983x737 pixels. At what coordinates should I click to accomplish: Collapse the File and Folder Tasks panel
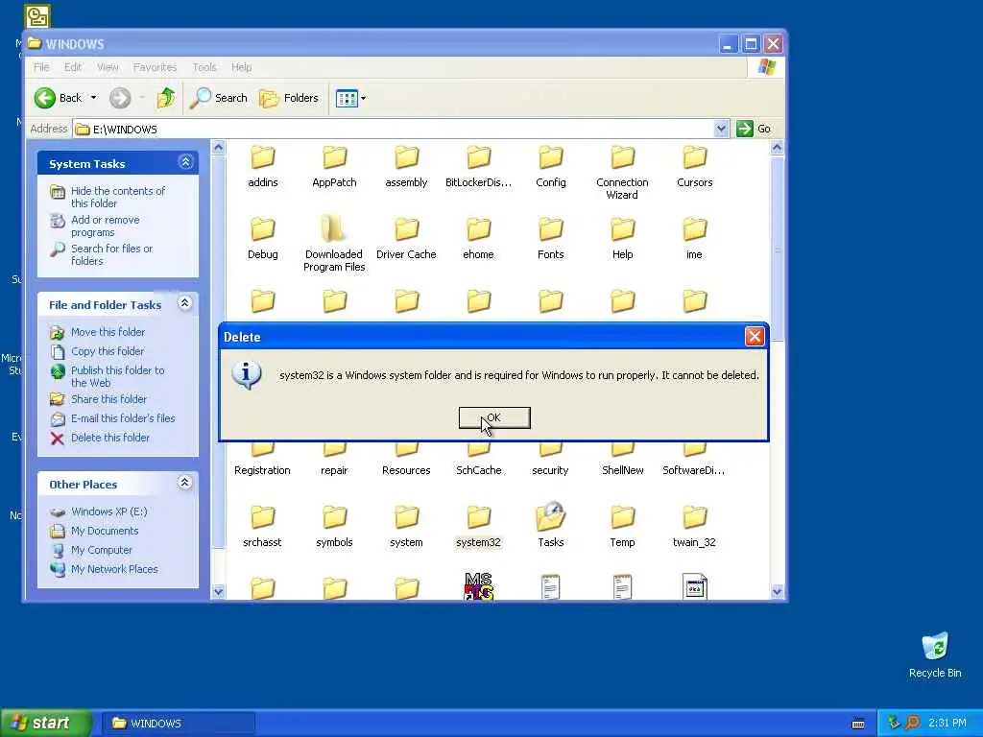tap(185, 303)
